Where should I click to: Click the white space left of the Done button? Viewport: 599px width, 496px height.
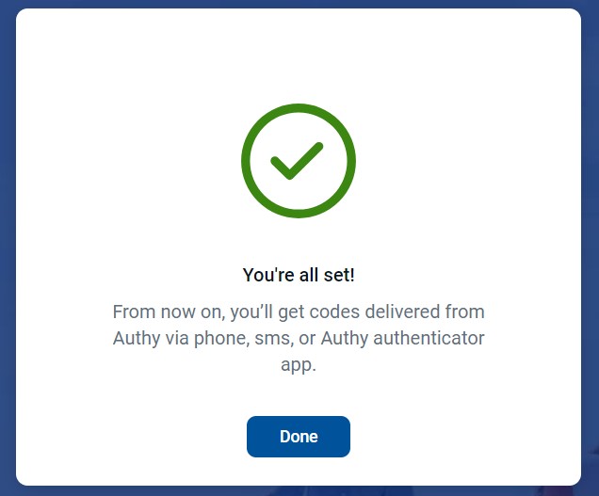pyautogui.click(x=132, y=437)
